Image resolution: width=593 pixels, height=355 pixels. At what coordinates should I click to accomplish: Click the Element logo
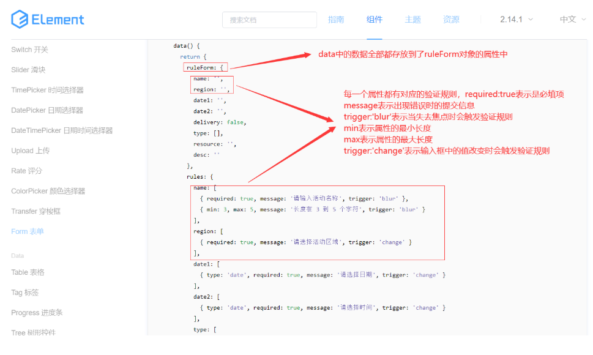coord(48,20)
